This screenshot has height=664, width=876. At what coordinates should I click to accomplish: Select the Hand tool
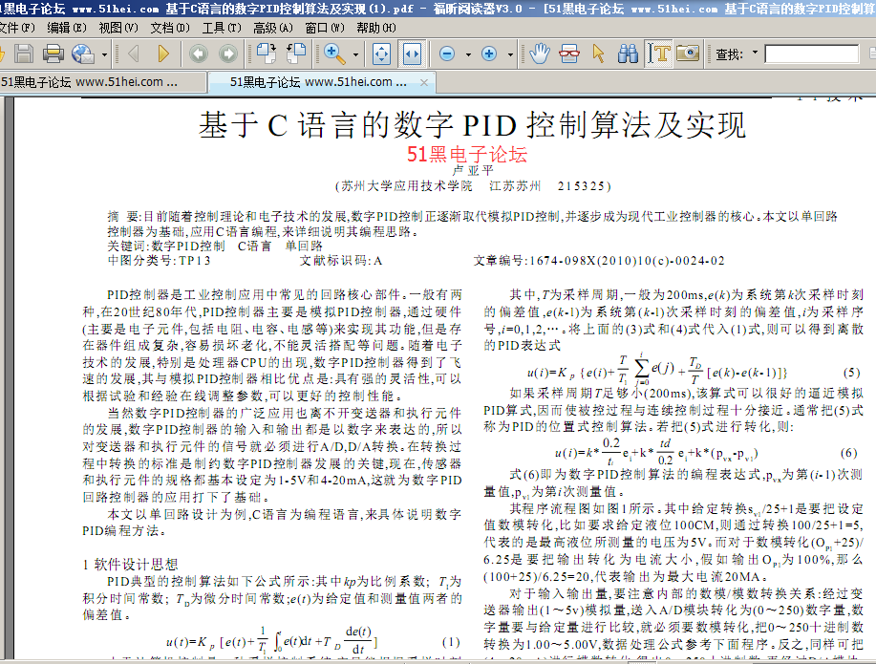[540, 54]
